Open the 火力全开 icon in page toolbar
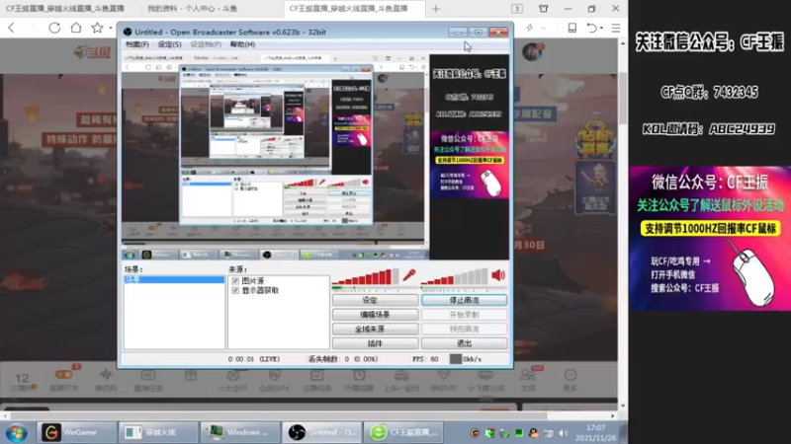 232,380
